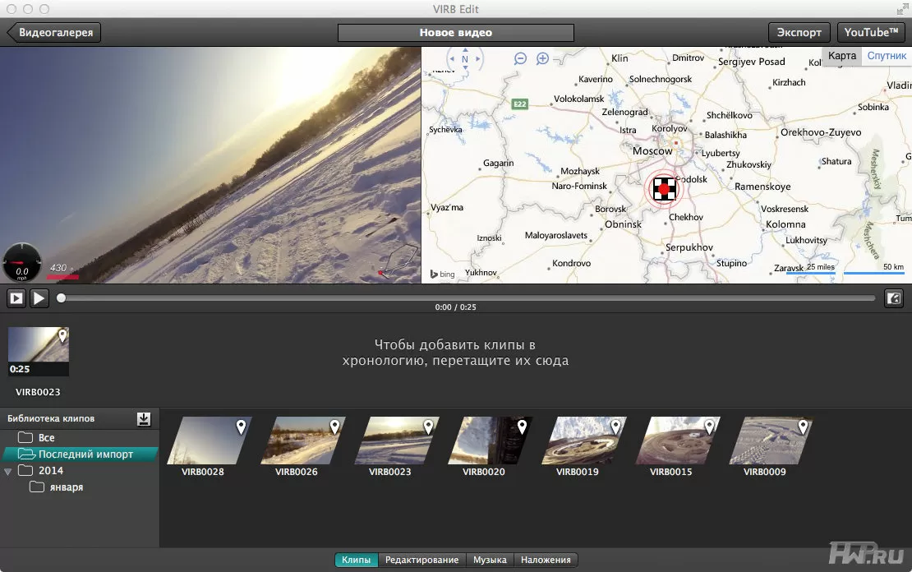Toggle fullscreen preview icon
The image size is (912, 572).
(x=893, y=298)
